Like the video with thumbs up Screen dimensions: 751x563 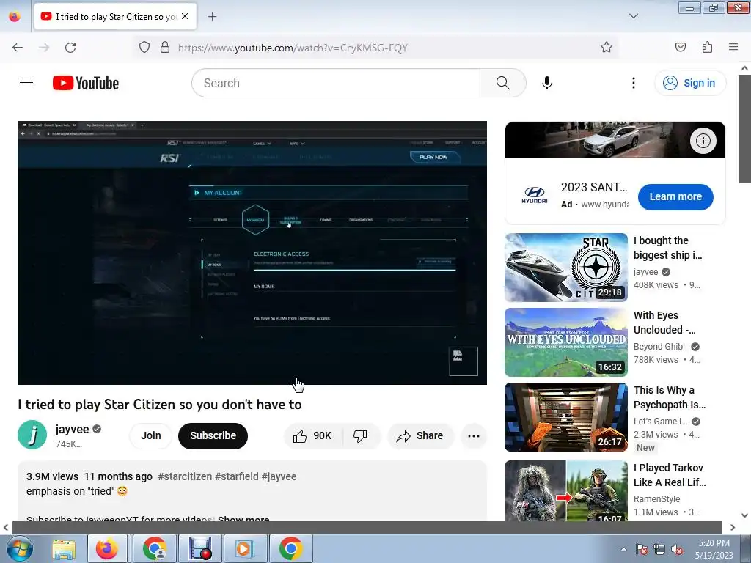(312, 435)
